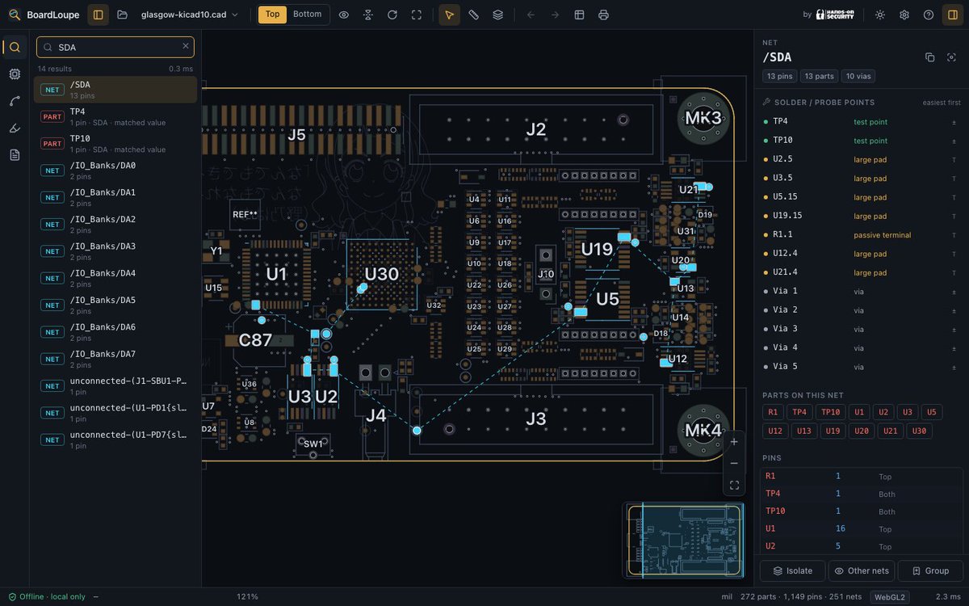
Task: Open the nets routing panel in sidebar
Action: (15, 100)
